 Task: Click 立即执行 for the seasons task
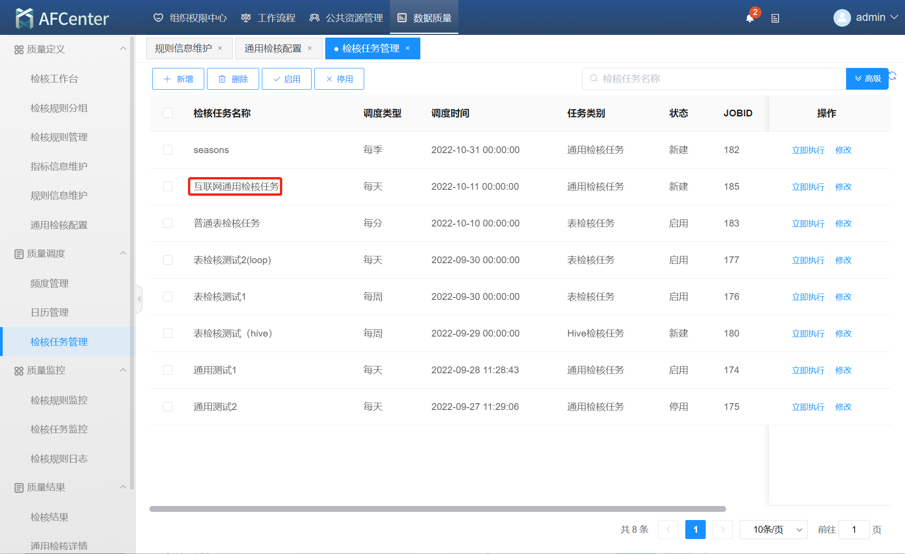coord(808,150)
